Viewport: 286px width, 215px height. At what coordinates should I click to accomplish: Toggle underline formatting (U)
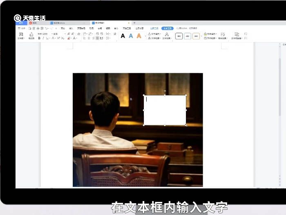click(47, 38)
